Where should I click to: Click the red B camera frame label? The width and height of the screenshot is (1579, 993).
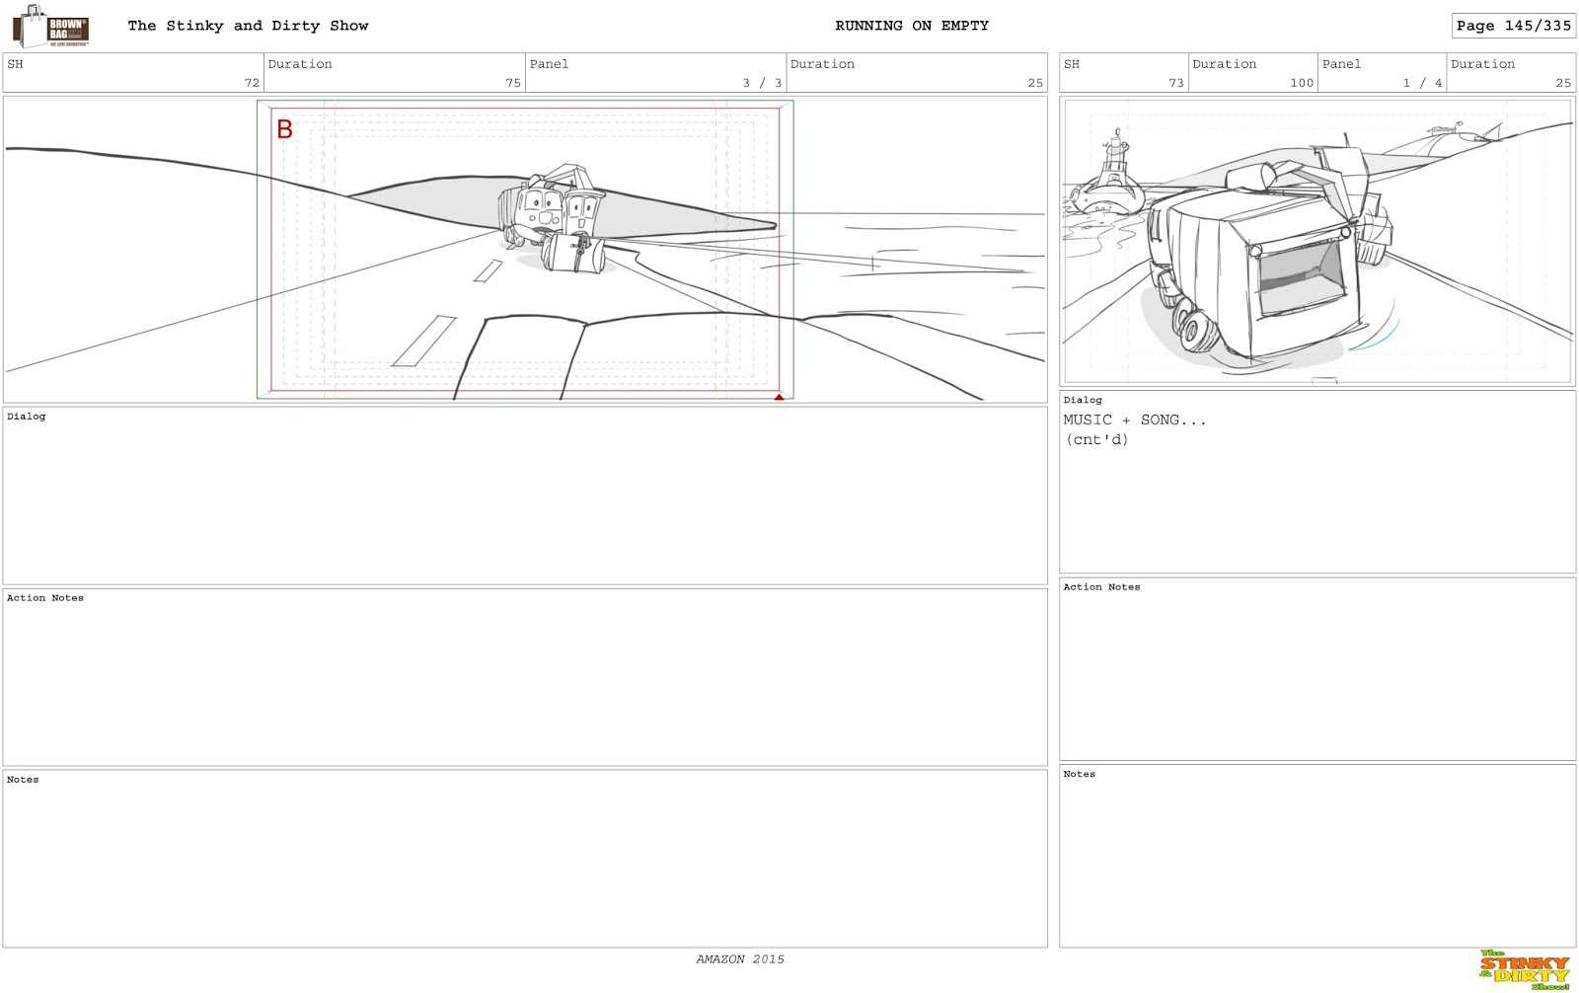(284, 129)
